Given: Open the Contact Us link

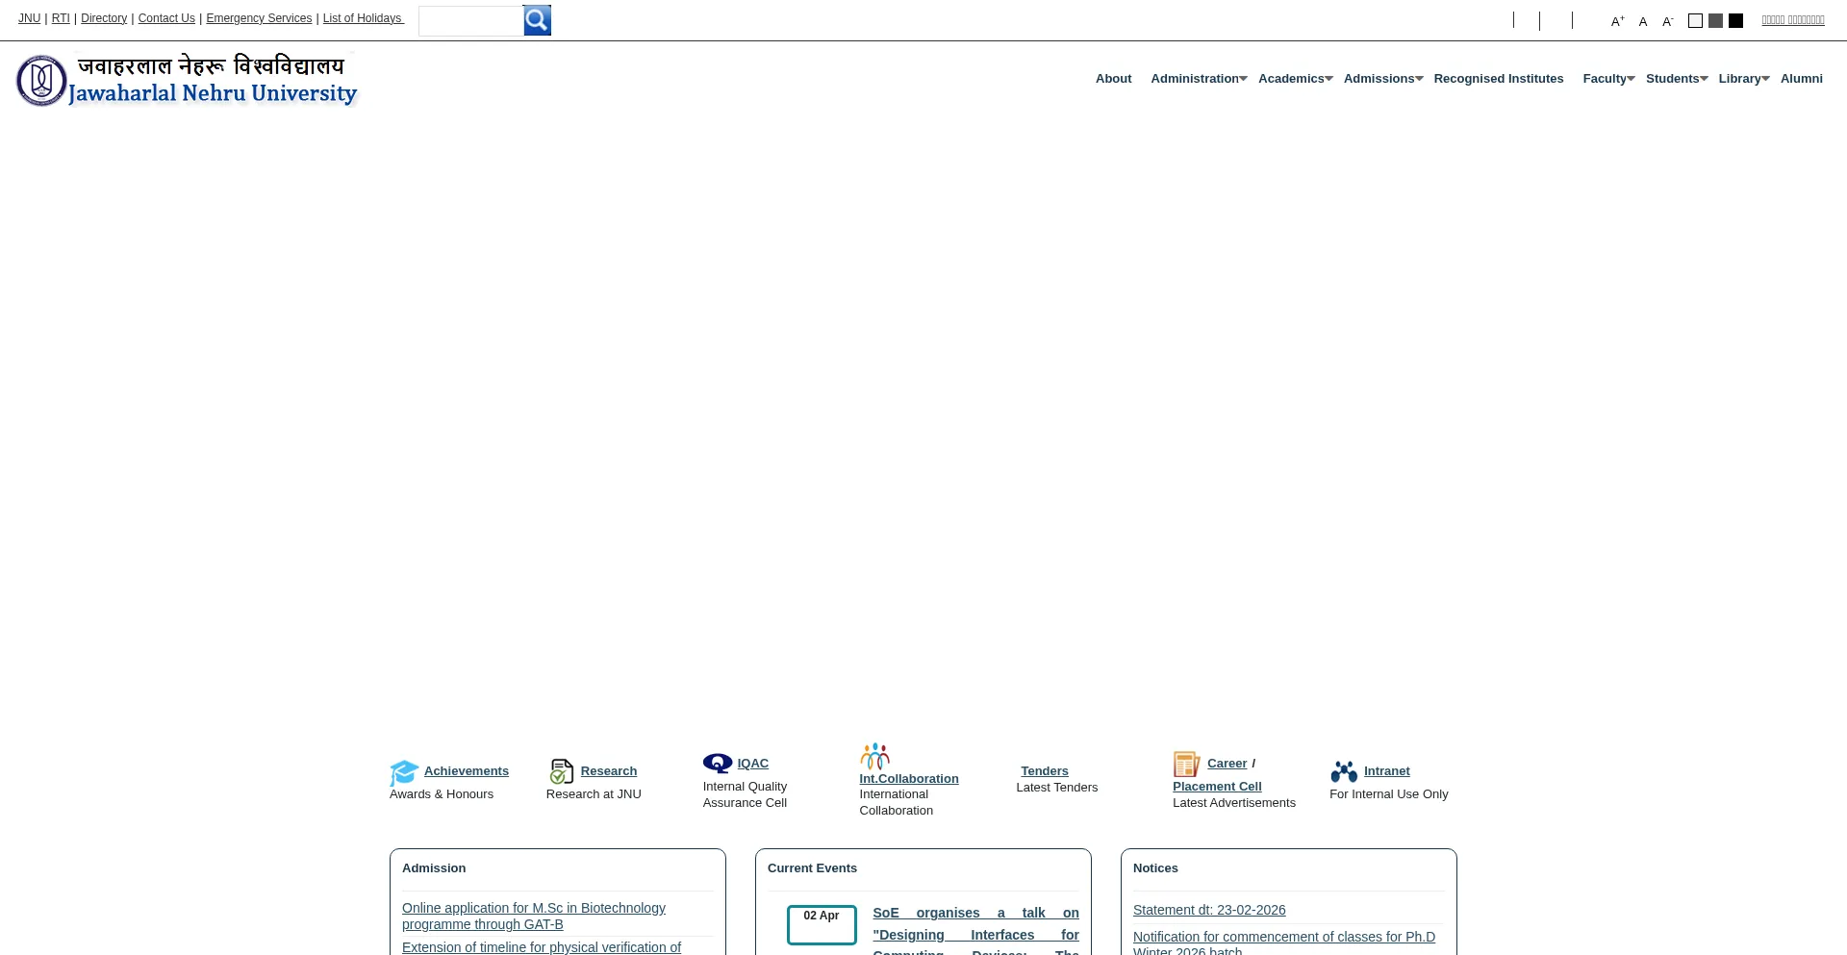Looking at the screenshot, I should [166, 18].
